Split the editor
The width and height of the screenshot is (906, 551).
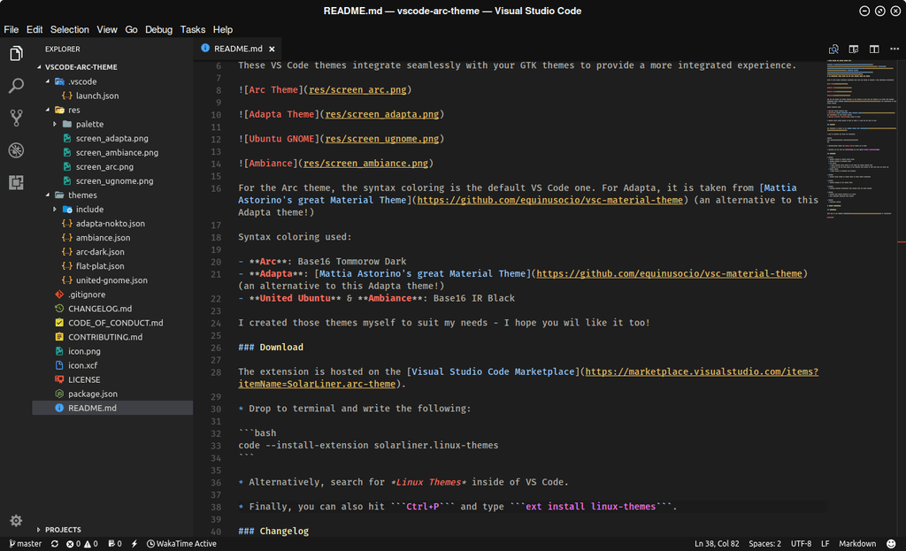pyautogui.click(x=874, y=50)
